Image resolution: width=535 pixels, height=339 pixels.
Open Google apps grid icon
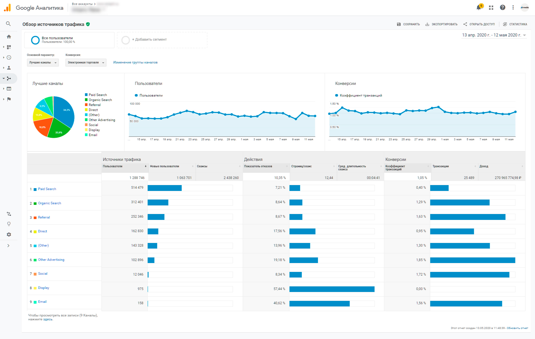tap(491, 8)
